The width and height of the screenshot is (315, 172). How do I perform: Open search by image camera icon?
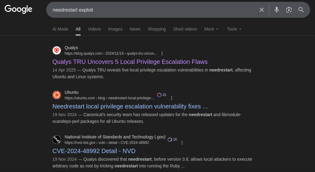click(289, 10)
